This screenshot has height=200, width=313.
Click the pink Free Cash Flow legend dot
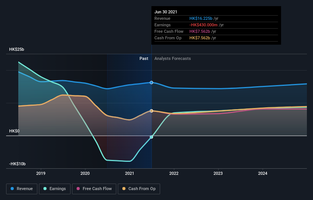78,189
